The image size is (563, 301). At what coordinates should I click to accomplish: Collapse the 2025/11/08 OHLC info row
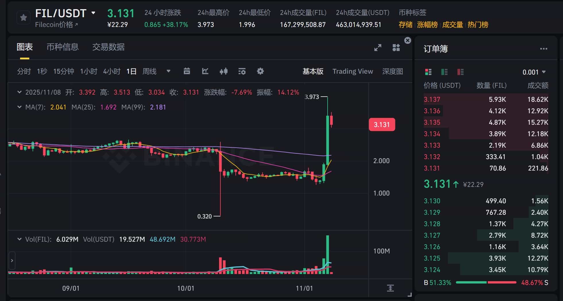pos(19,92)
